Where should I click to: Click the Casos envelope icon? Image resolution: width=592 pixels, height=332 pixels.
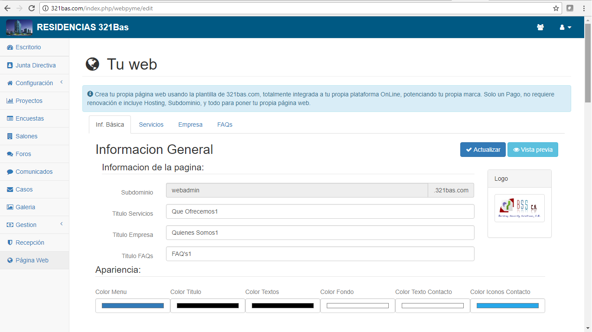point(10,189)
